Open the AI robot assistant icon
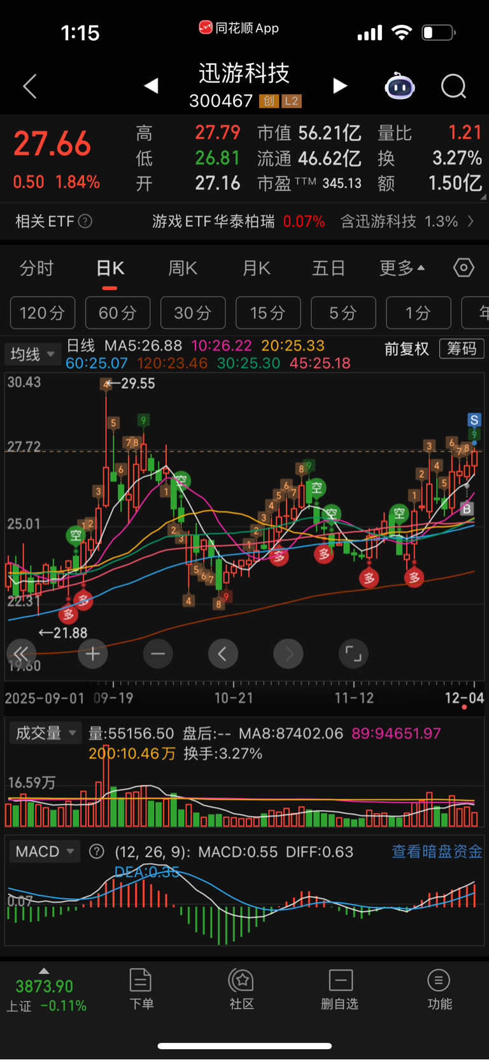This screenshot has height=1060, width=489. 400,86
